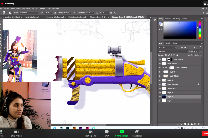
Task: Open the Druh layer filter dropdown
Action: point(167,47)
